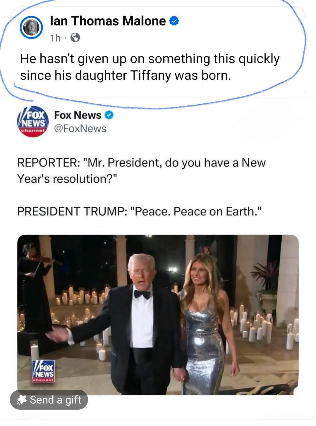
Task: Click the man's black bow tie
Action: [x=142, y=294]
